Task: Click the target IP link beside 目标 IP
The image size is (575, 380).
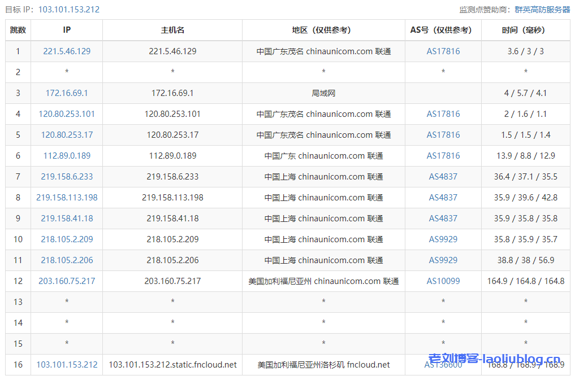Action: coord(69,10)
